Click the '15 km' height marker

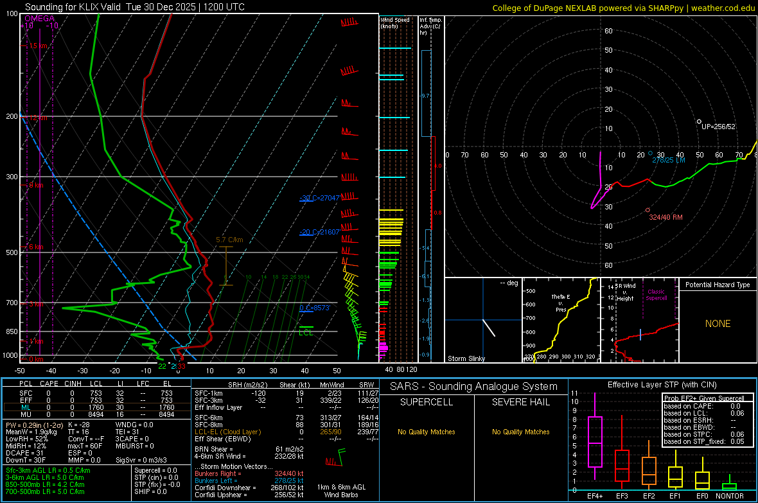point(39,46)
